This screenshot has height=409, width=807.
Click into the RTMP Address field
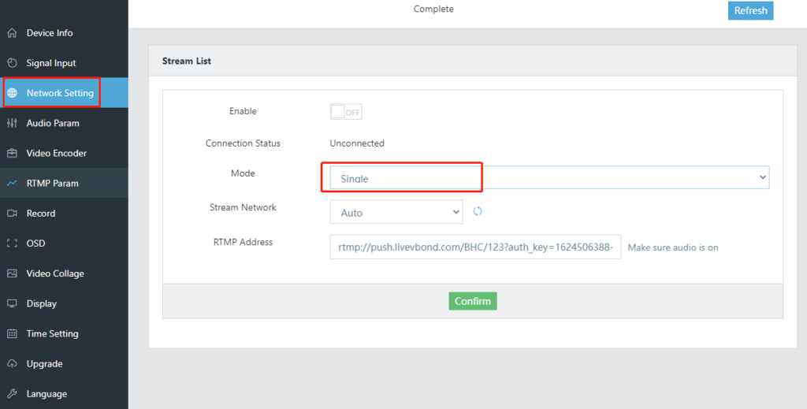[x=475, y=247]
